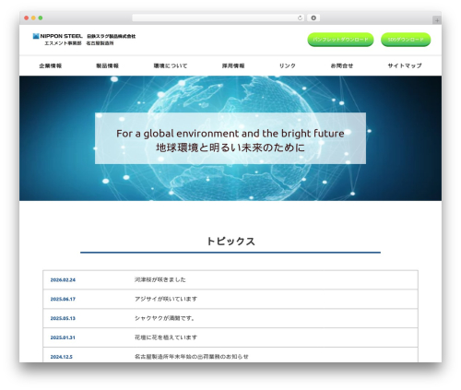The image size is (461, 390).
Task: Open the 製品情報 menu
Action: pyautogui.click(x=107, y=65)
